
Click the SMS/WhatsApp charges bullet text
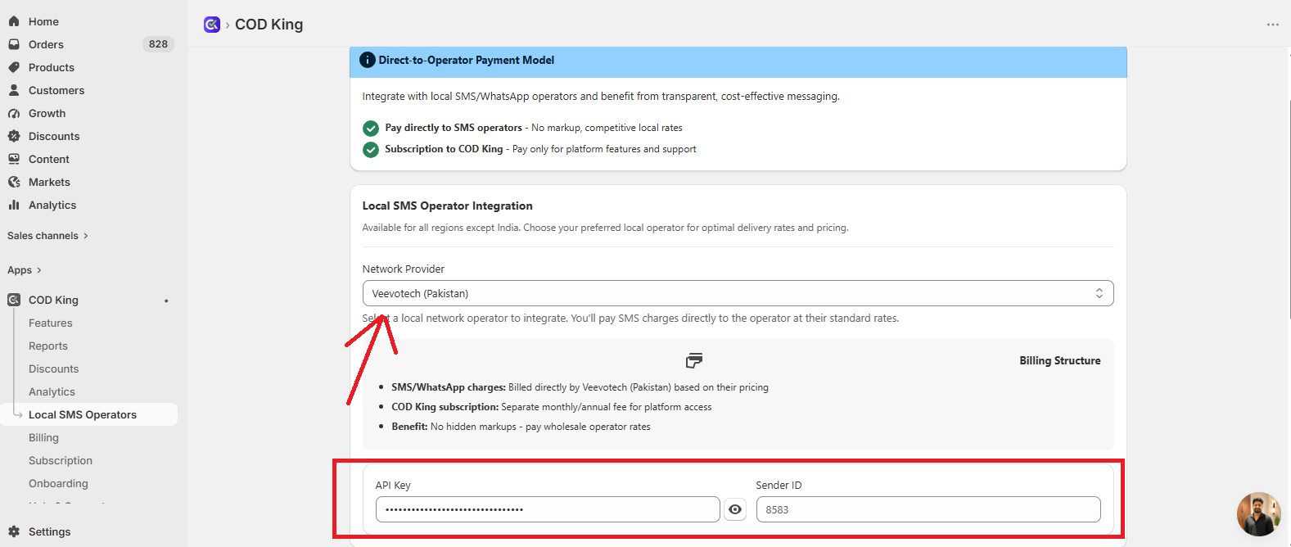(580, 387)
